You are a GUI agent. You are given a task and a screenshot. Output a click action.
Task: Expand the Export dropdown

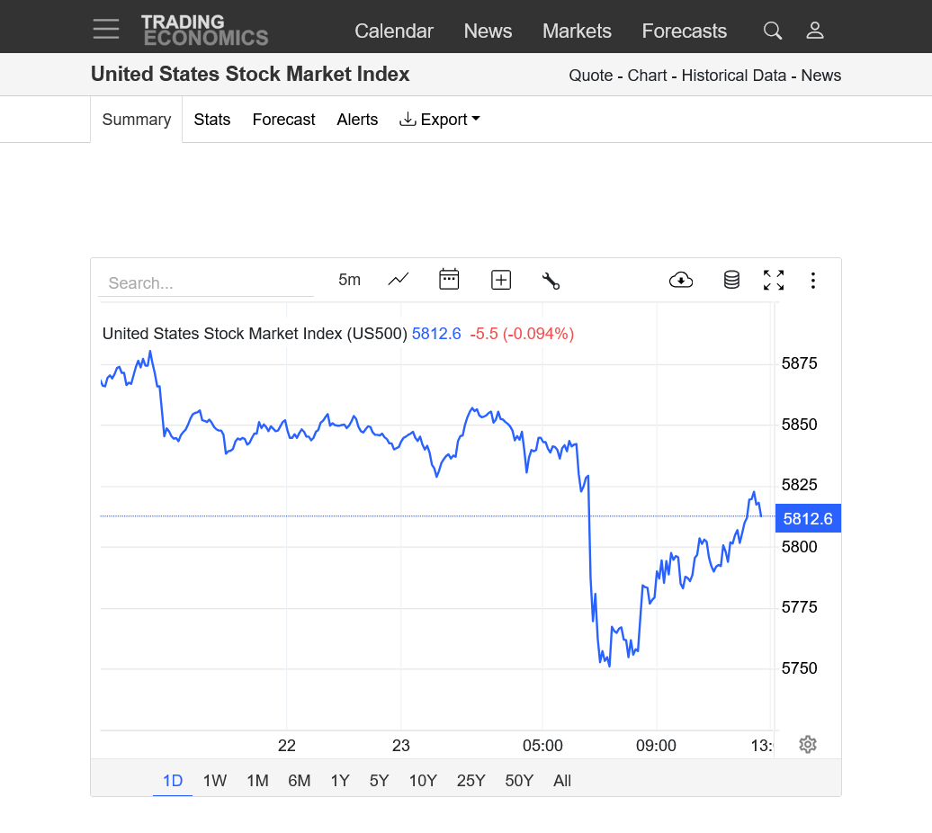[439, 120]
